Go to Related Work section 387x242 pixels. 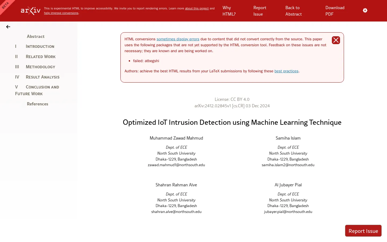pos(41,57)
